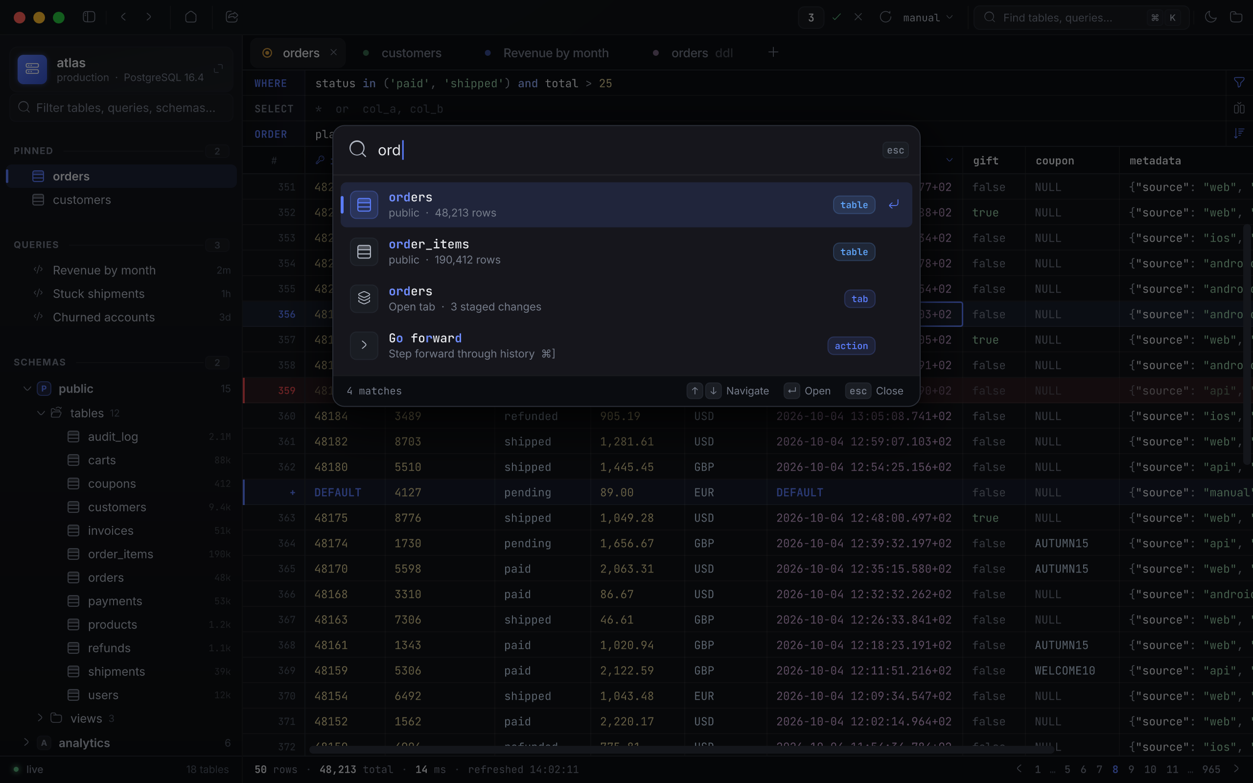
Task: Click the share/export icon in toolbar
Action: (232, 17)
